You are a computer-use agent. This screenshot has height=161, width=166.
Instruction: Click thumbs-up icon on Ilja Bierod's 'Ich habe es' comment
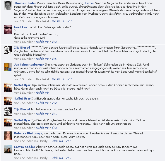pyautogui.click(x=53, y=114)
